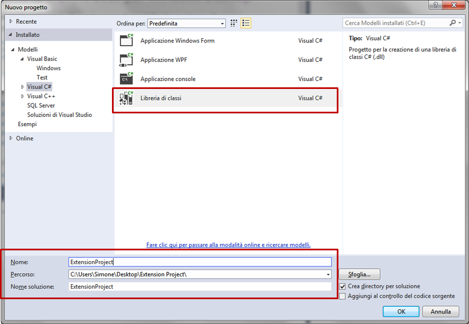Click the WPF application template icon
Screen dimensions: 469x324
pyautogui.click(x=126, y=60)
